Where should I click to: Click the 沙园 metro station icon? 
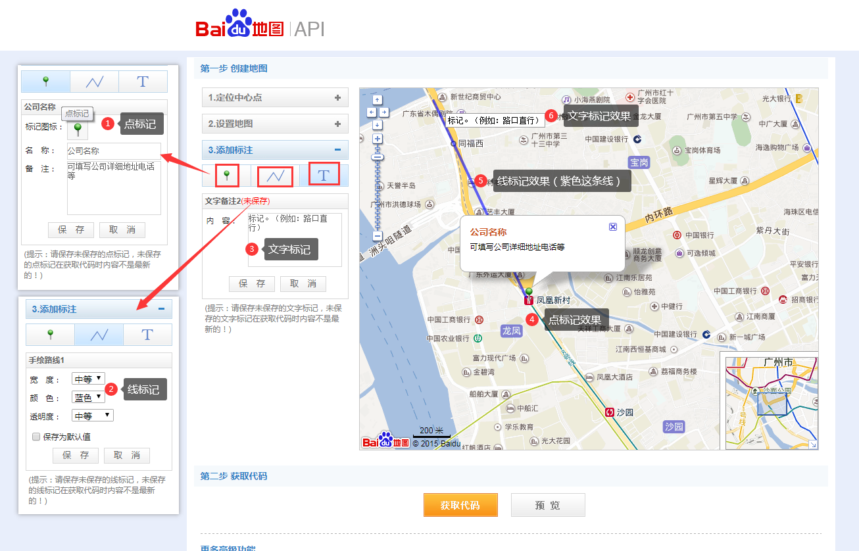click(610, 412)
